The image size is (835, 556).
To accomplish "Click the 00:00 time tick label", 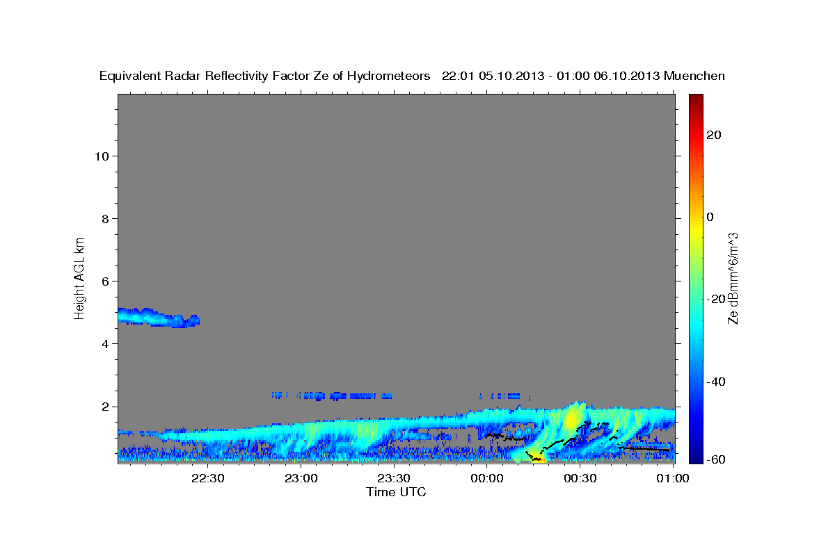I will pos(486,479).
